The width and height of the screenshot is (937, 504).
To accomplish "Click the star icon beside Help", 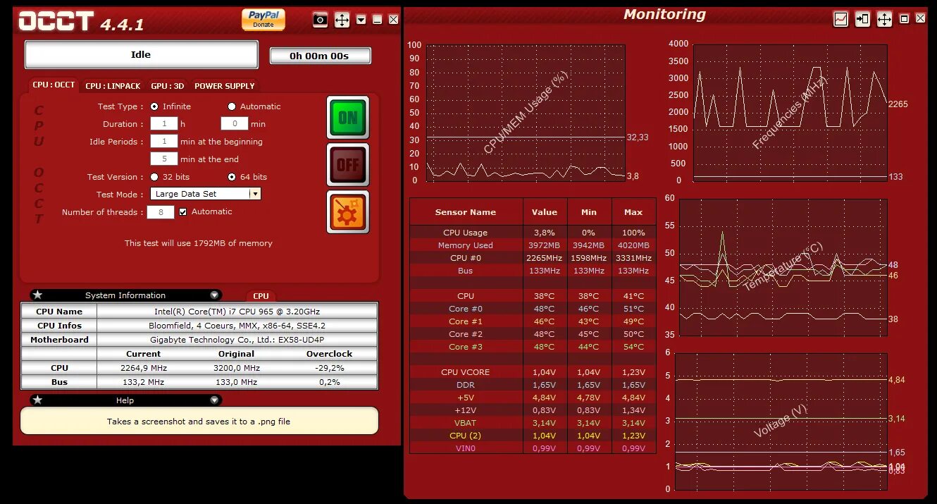I will coord(38,400).
